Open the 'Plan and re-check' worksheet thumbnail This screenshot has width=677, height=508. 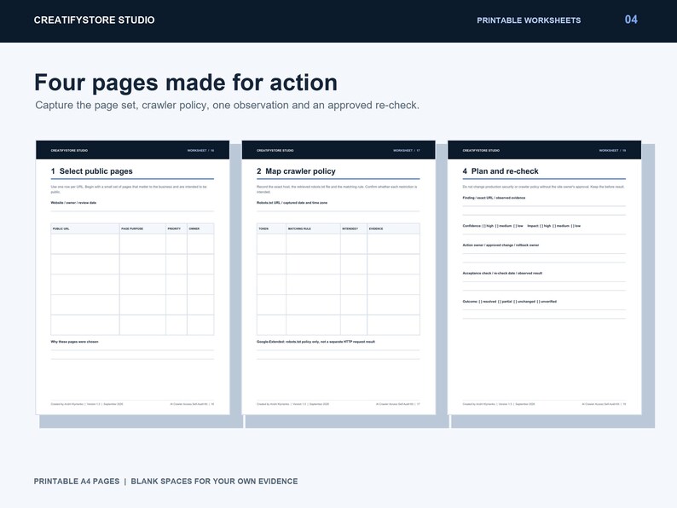pyautogui.click(x=545, y=278)
